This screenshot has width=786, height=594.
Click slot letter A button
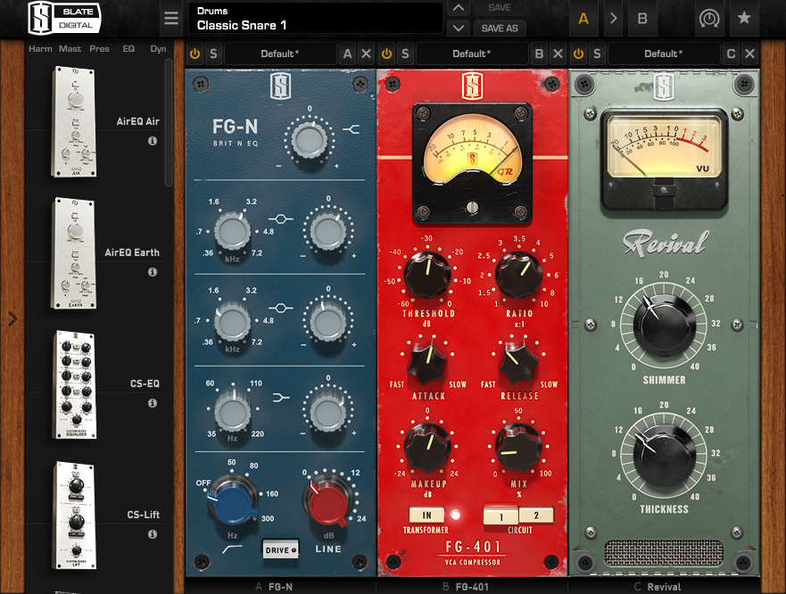(347, 54)
